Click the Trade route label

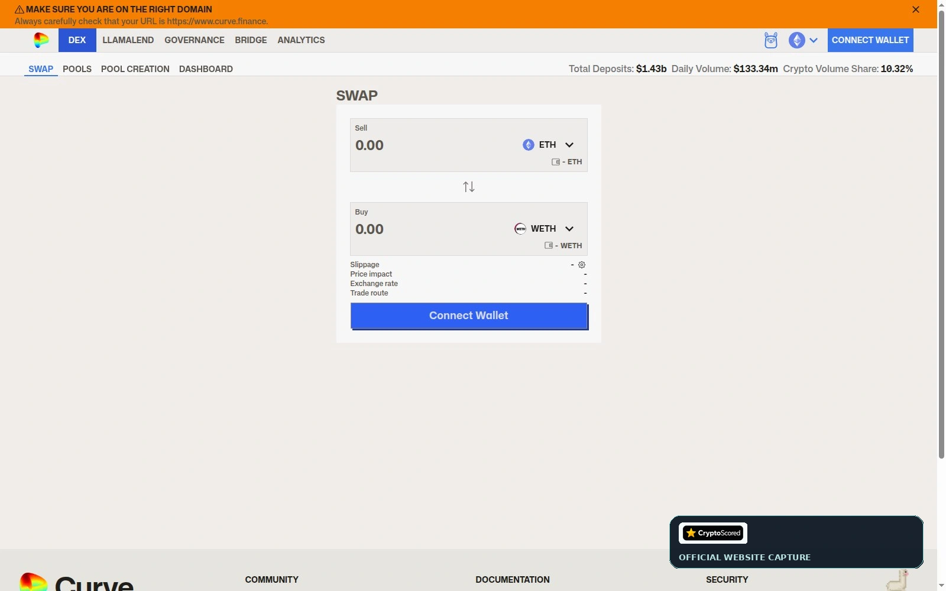click(x=369, y=293)
